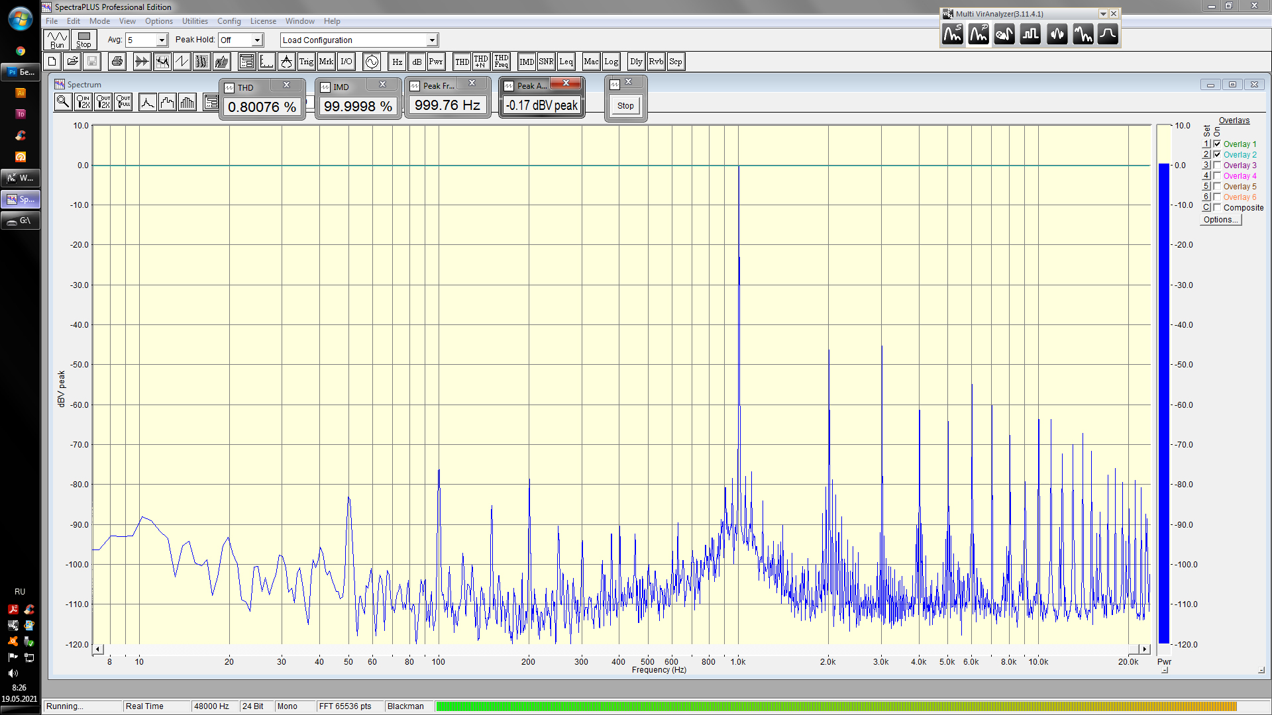
Task: Select the Zoom In 2X tool
Action: tap(83, 102)
